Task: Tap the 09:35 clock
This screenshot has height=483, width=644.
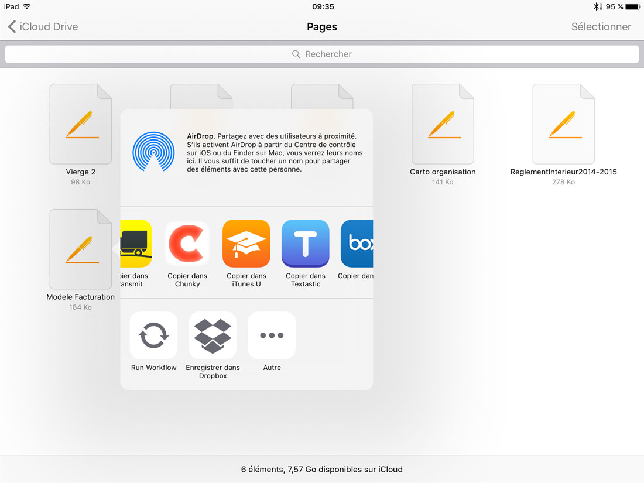Action: [323, 6]
